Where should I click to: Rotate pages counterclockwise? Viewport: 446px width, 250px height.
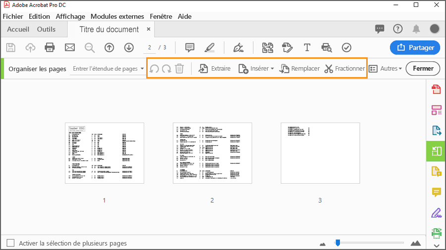click(x=154, y=69)
